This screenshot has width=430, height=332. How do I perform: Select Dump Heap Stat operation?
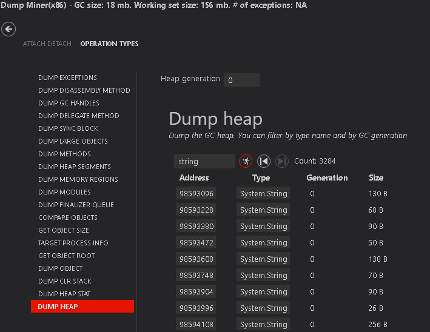[x=64, y=294]
